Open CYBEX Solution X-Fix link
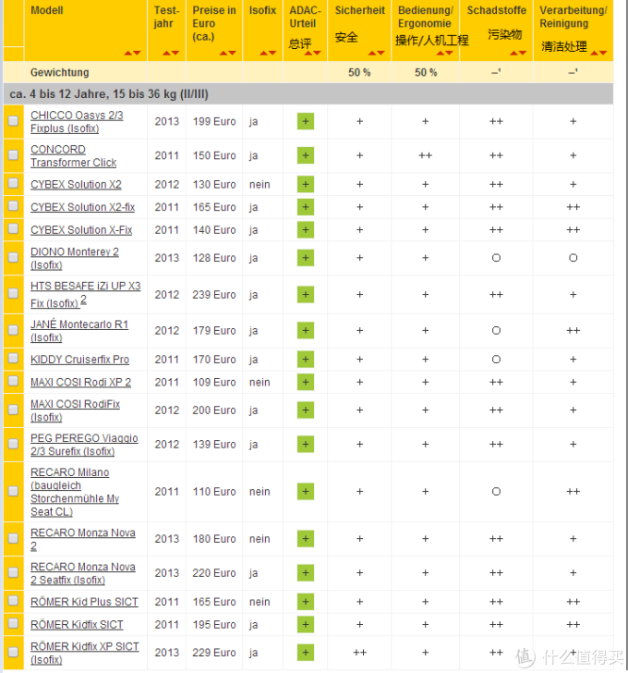This screenshot has height=673, width=628. (x=81, y=230)
